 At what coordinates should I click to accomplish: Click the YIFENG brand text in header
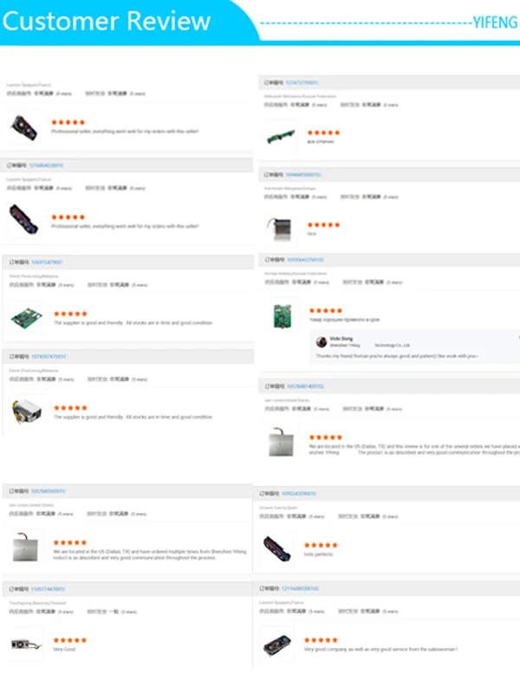tap(493, 22)
